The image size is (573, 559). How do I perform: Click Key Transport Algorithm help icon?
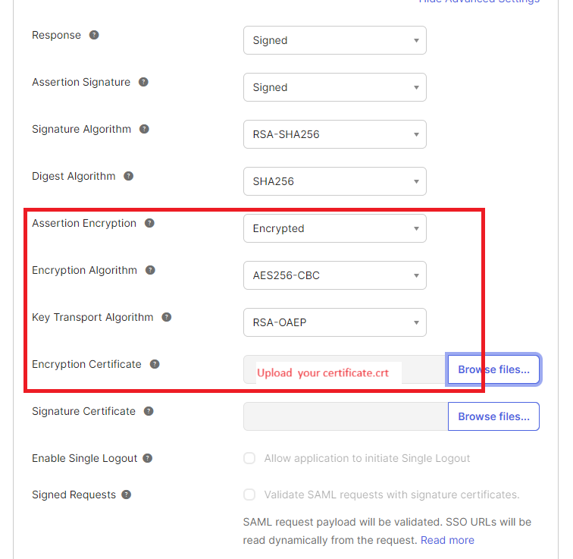(x=167, y=317)
